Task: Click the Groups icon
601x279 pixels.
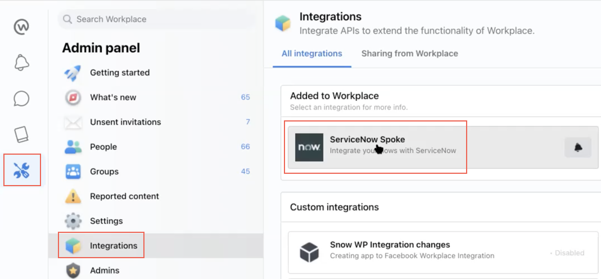Action: point(73,172)
